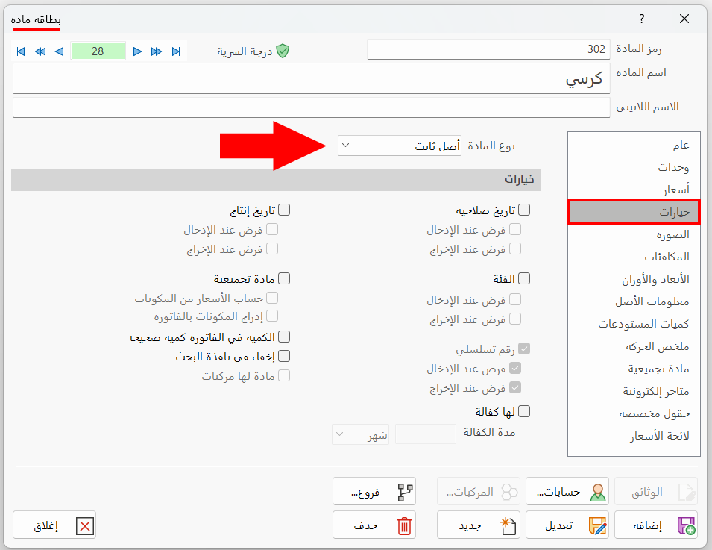Viewport: 712px width, 550px height.
Task: Open the الصورة sidebar section
Action: pos(634,234)
